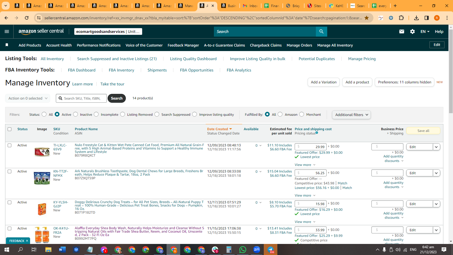Image resolution: width=453 pixels, height=255 pixels.
Task: Open Chrome downloads icon
Action: 416,18
